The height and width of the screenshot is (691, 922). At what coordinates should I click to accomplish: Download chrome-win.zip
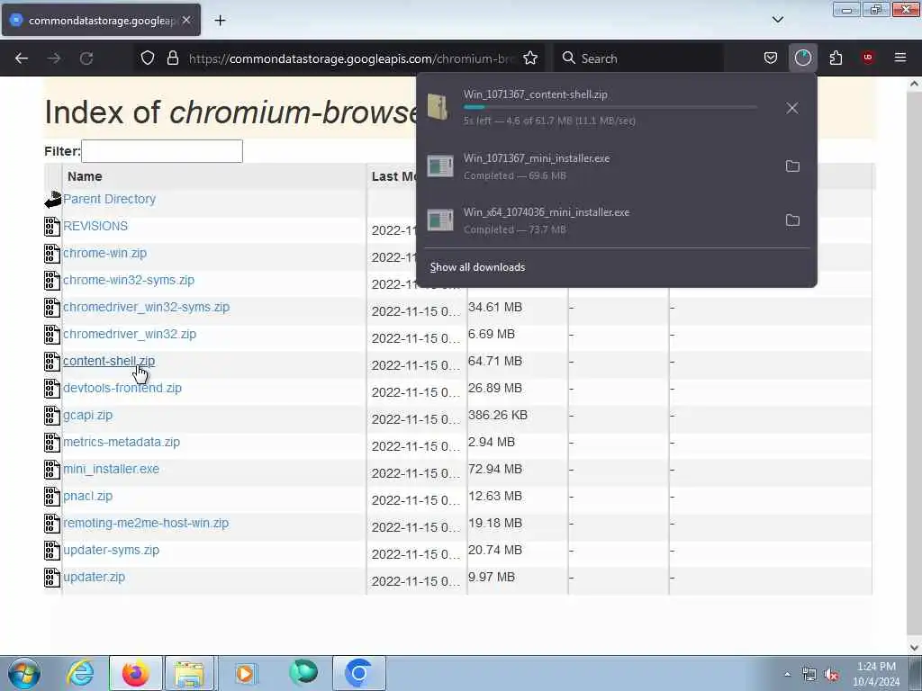click(104, 253)
